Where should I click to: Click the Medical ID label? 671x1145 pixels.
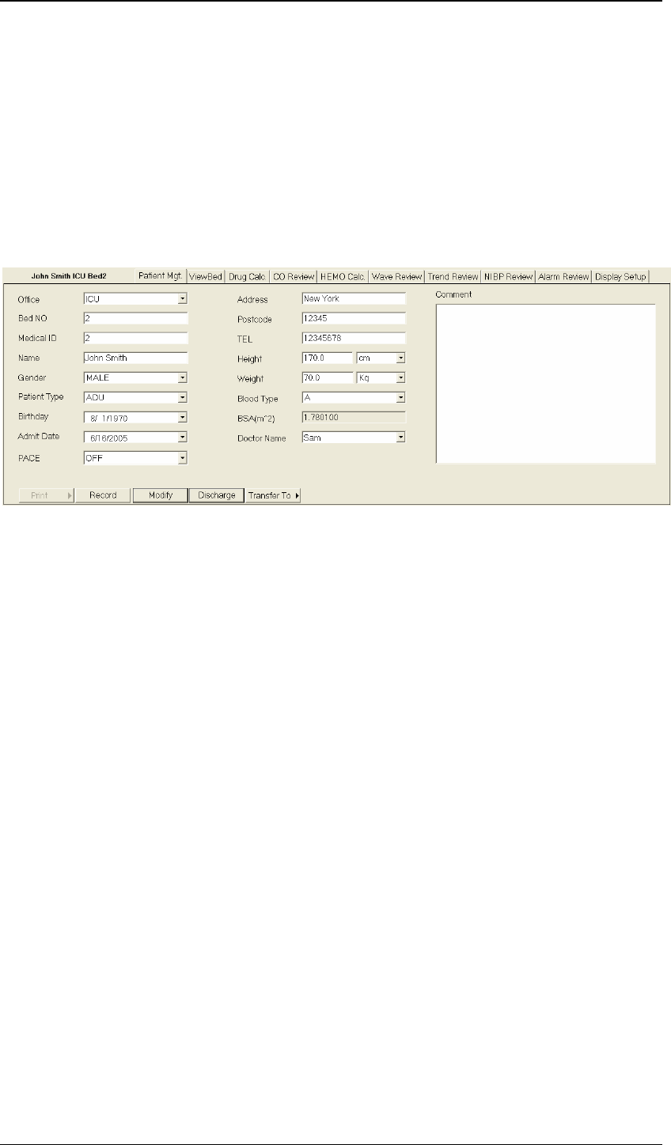(x=36, y=339)
